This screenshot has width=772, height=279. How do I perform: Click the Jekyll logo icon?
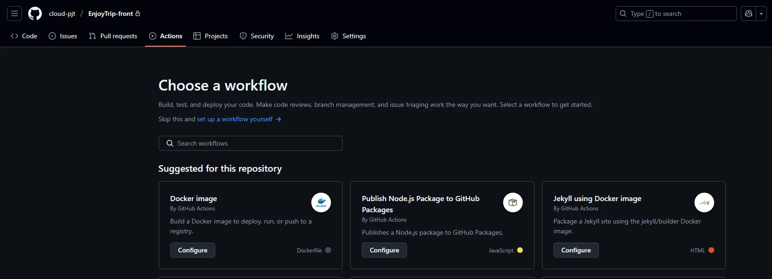click(x=704, y=202)
